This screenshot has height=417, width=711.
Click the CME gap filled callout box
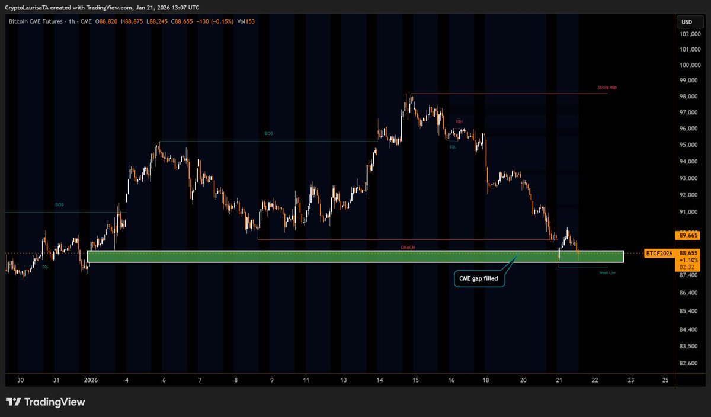point(479,278)
